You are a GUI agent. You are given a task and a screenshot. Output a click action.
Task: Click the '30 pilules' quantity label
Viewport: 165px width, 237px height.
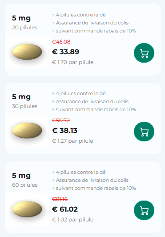[24, 106]
